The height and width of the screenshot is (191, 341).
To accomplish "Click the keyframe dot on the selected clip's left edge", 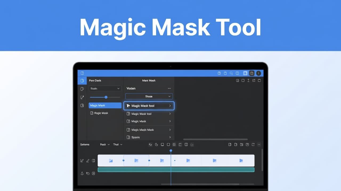I will point(123,160).
